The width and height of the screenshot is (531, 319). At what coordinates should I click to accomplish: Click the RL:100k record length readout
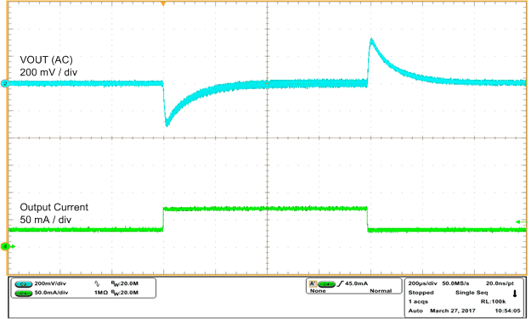click(x=493, y=302)
